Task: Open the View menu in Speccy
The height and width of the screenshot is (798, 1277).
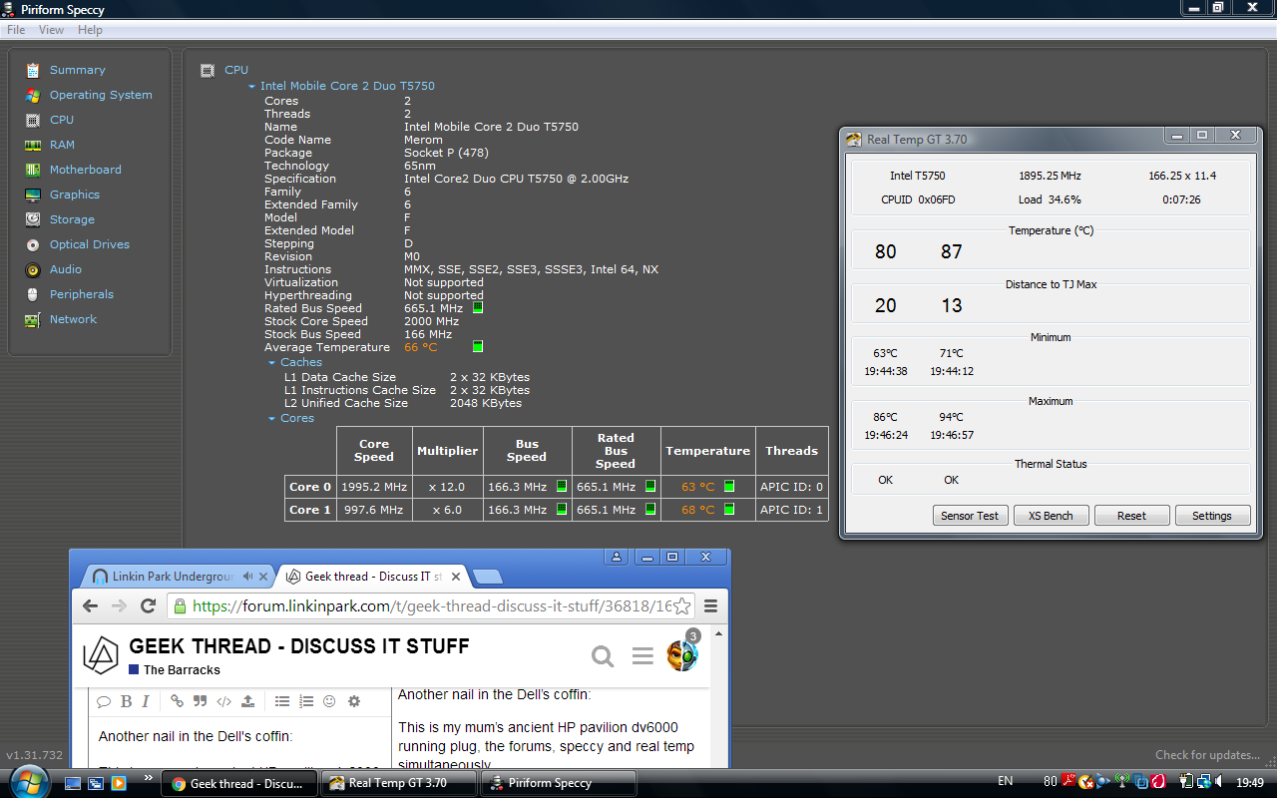Action: click(51, 30)
